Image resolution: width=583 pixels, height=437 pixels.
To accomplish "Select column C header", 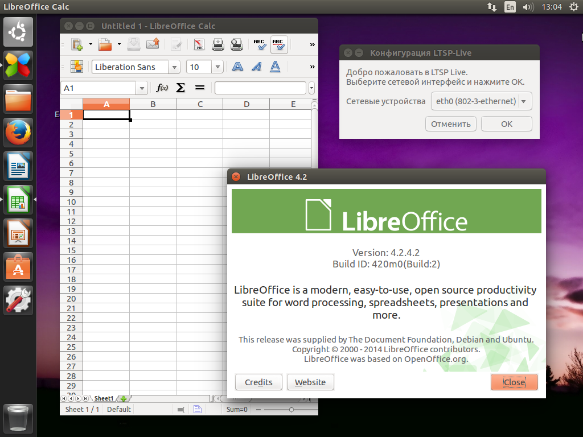I will coord(200,105).
